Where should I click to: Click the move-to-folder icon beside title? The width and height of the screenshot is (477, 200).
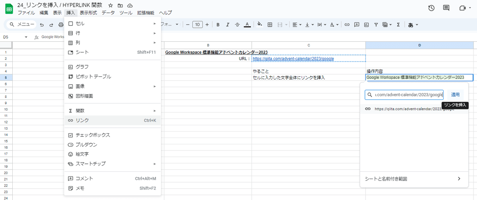coord(120,6)
